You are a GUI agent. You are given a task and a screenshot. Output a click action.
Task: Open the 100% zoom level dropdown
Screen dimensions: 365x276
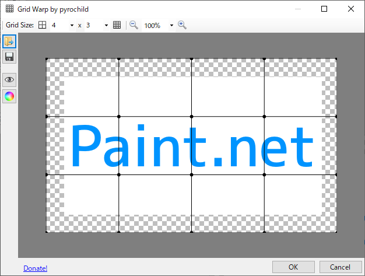[171, 26]
